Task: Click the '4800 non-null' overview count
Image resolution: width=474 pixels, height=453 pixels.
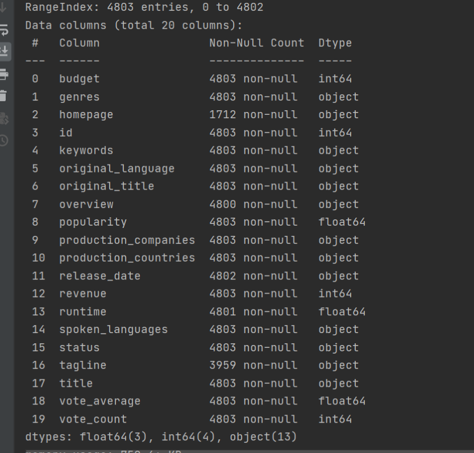Action: point(253,204)
